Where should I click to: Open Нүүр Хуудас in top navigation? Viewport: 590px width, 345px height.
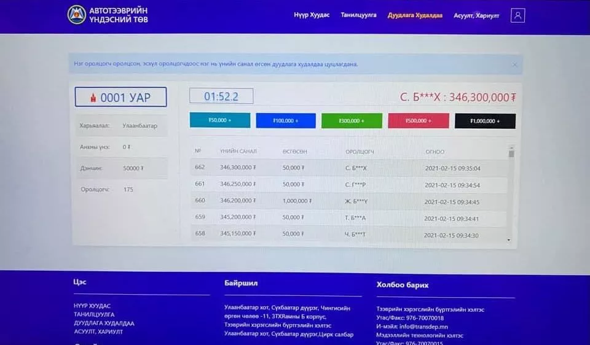[312, 15]
